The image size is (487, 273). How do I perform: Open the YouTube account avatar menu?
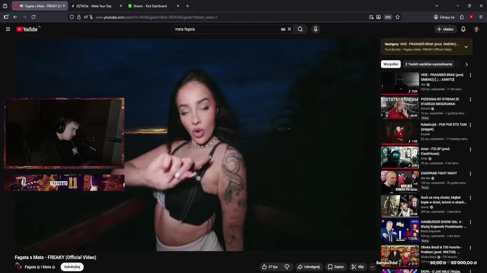(x=476, y=29)
